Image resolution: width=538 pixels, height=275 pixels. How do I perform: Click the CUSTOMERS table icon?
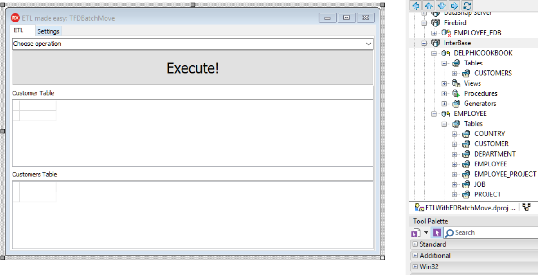(x=466, y=73)
